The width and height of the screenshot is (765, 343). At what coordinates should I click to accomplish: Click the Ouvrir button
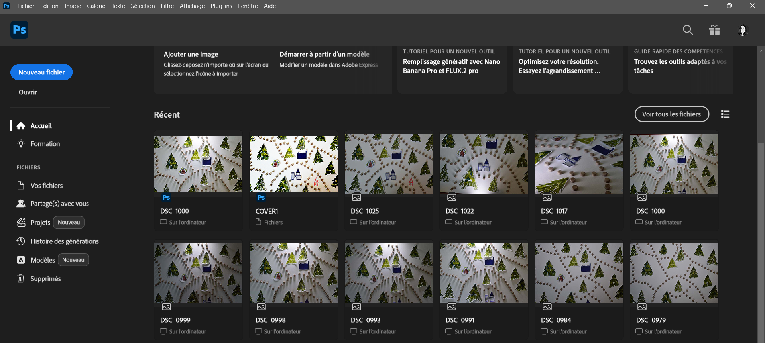[28, 92]
